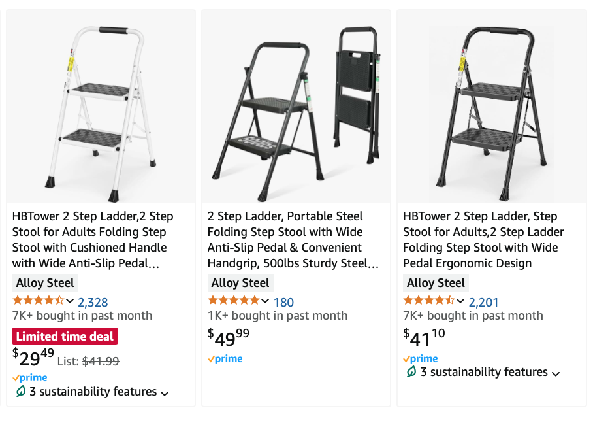Open the HBTower Ergonomic Design ladder title
The height and width of the screenshot is (421, 593).
pyautogui.click(x=483, y=240)
